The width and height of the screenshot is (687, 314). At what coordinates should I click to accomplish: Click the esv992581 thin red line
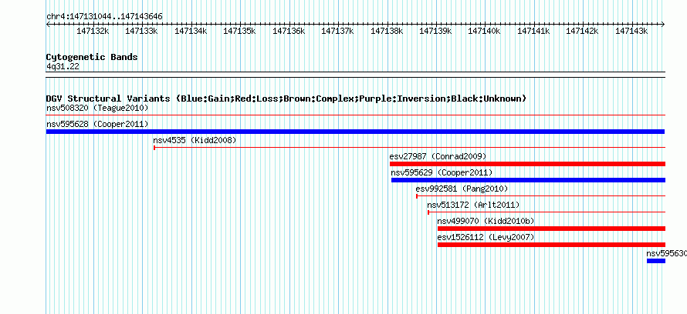[x=540, y=196]
